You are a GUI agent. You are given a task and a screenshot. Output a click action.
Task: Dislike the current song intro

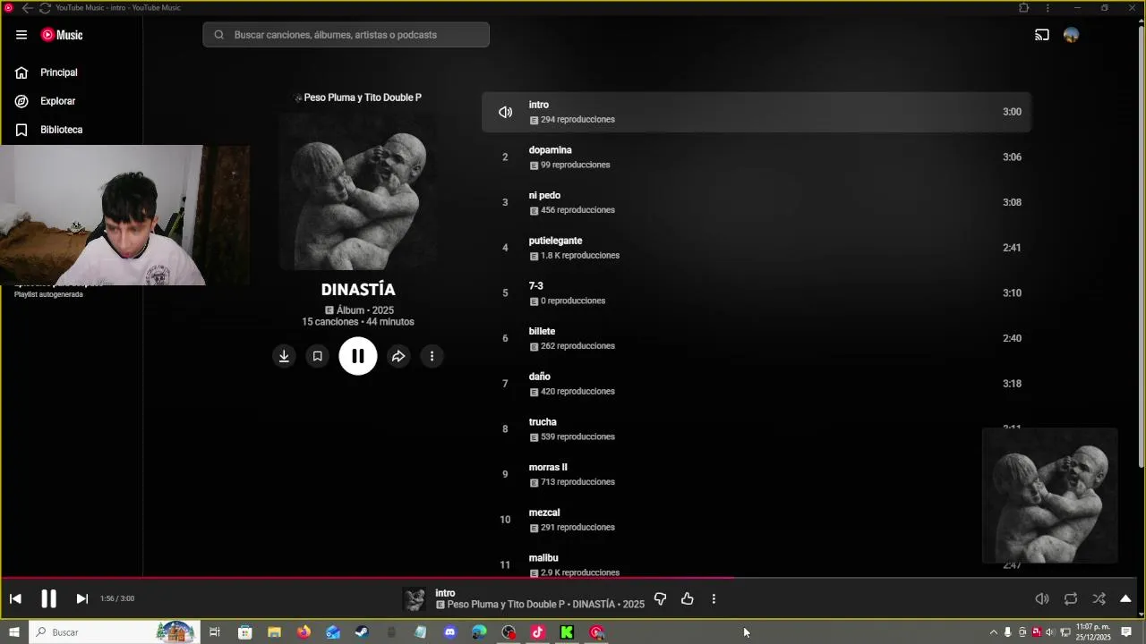coord(660,598)
